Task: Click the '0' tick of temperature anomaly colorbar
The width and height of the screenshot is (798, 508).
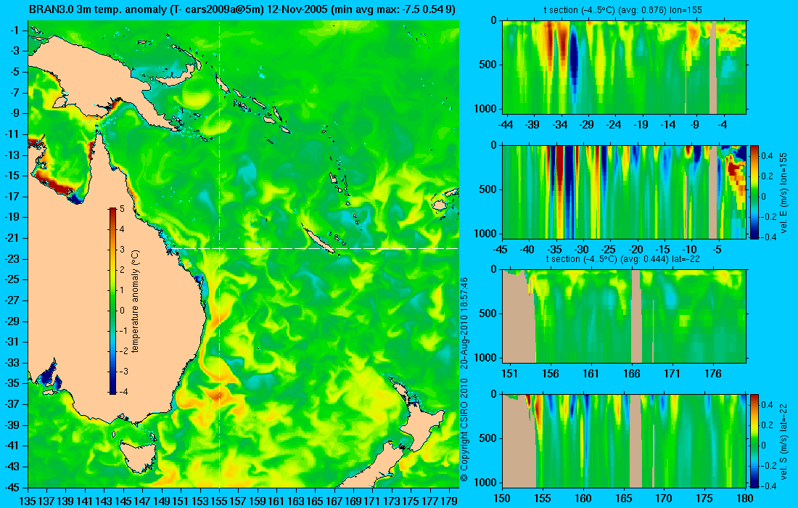Action: point(122,311)
